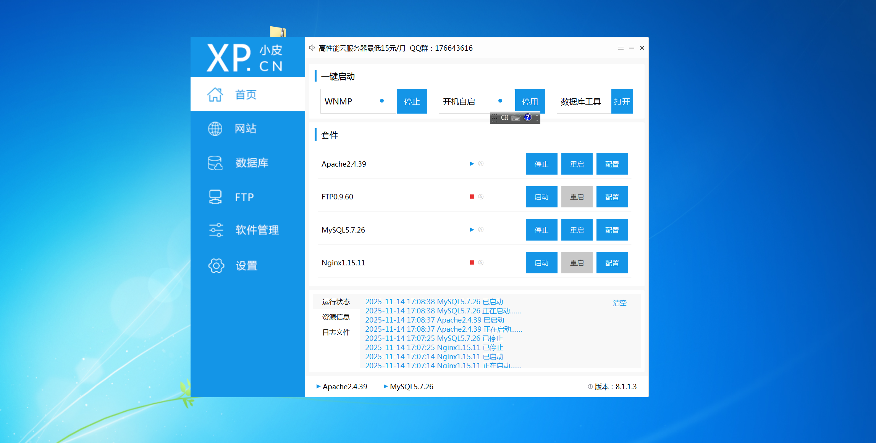
Task: Click 启动 button for Nginx1.15.11
Action: pos(541,263)
